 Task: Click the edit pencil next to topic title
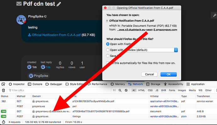coord(59,4)
